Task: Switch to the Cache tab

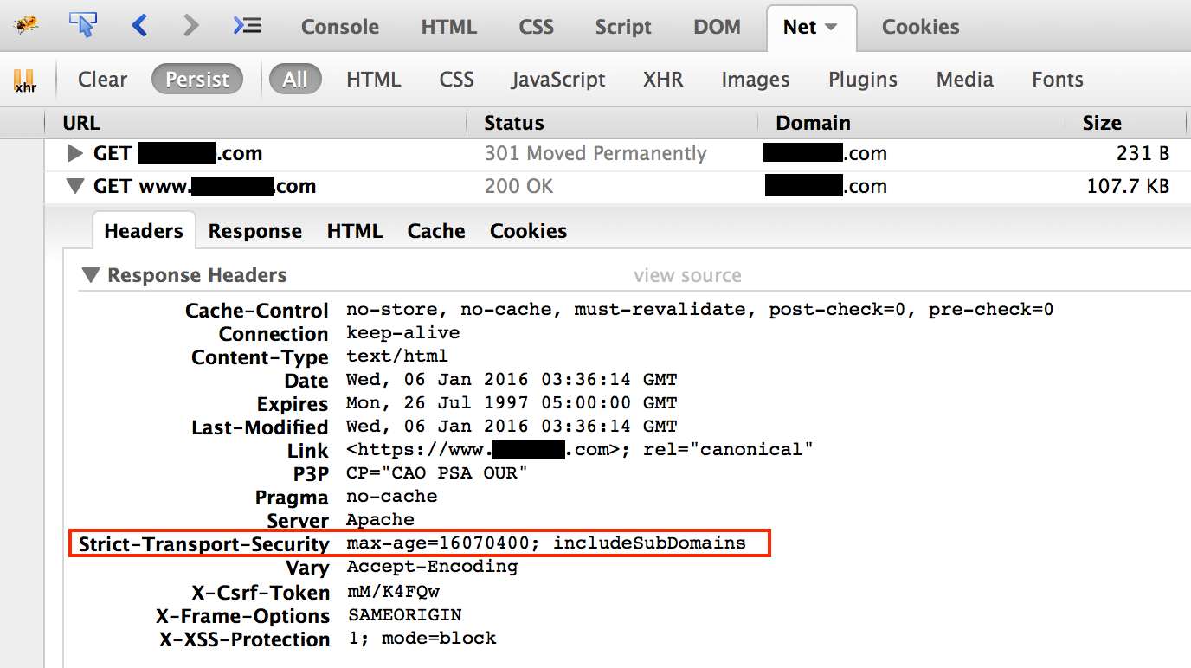Action: pos(435,230)
